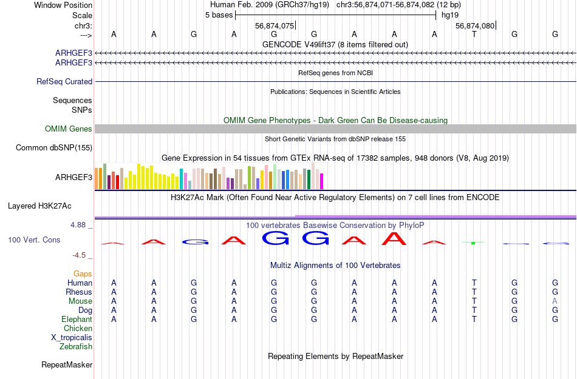577x379 pixels.
Task: Click 'Multiz Alignments of 100 Vertebrates' title
Action: [335, 265]
